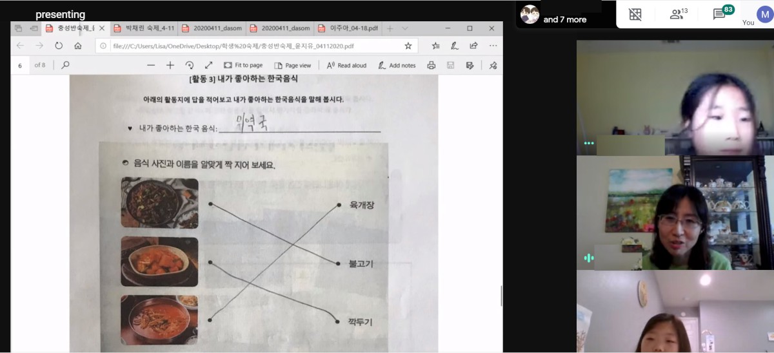774x353 pixels.
Task: Switch to the 이주아_04-18.pdf tab
Action: [x=353, y=28]
